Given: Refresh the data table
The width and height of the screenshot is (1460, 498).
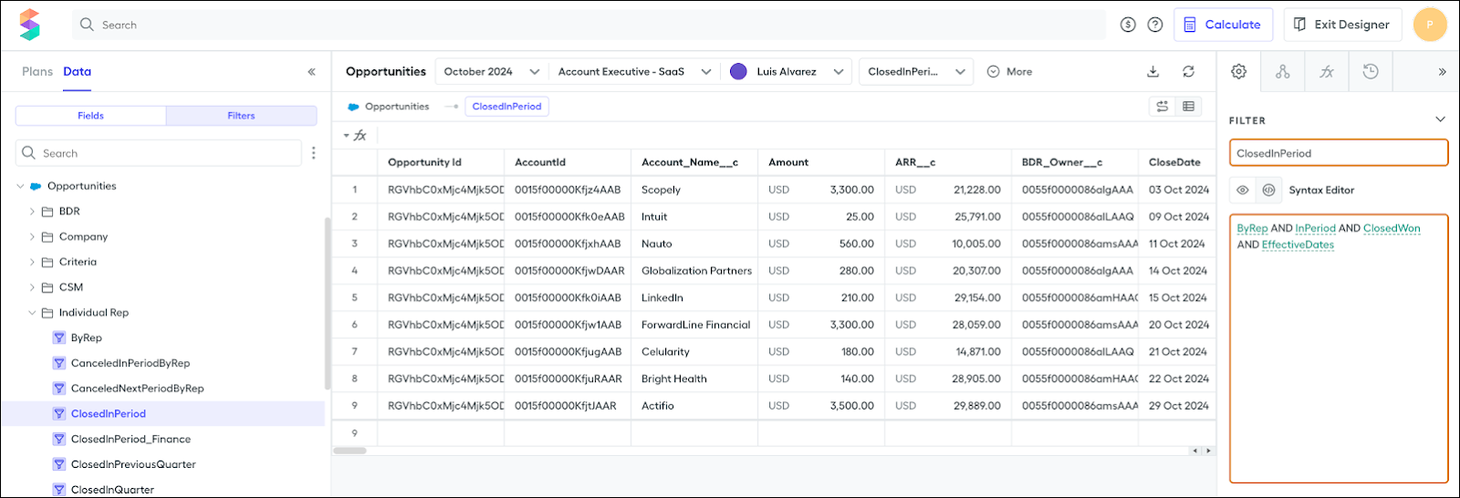Looking at the screenshot, I should coord(1188,71).
